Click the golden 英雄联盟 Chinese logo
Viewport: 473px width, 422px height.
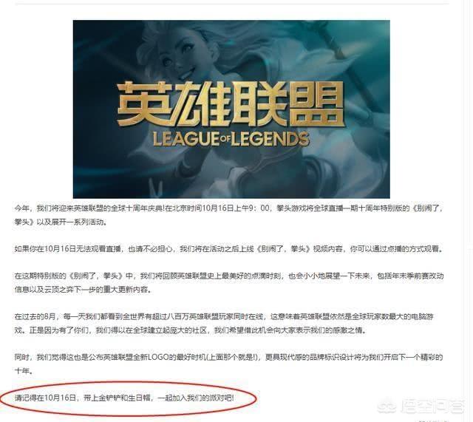click(x=231, y=104)
